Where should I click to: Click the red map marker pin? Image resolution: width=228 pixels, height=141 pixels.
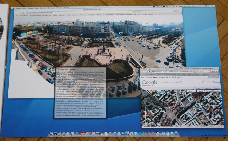pos(170,107)
